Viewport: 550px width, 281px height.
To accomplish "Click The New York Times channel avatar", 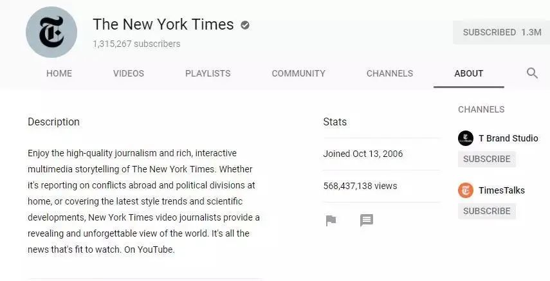I will point(51,32).
